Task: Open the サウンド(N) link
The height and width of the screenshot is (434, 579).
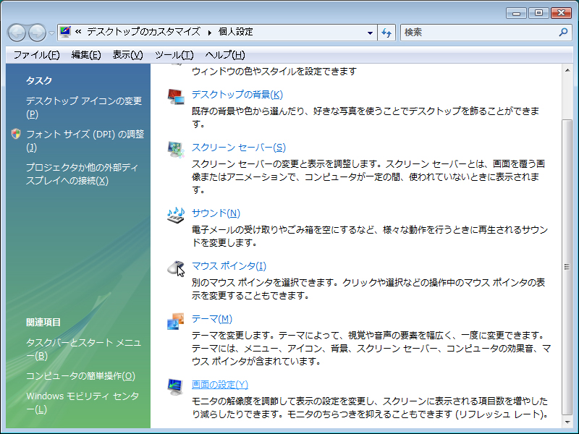Action: click(x=216, y=213)
